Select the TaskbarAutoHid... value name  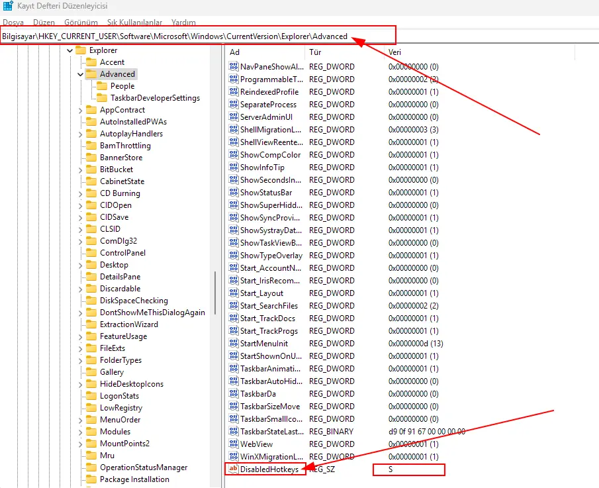271,381
